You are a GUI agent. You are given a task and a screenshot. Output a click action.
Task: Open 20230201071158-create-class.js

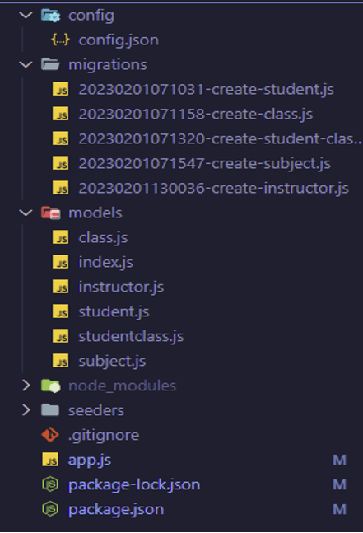[x=196, y=115]
